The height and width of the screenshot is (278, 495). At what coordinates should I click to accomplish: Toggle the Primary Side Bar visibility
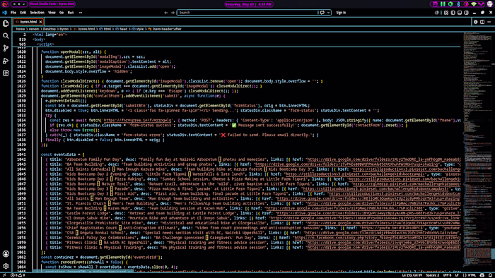[453, 13]
